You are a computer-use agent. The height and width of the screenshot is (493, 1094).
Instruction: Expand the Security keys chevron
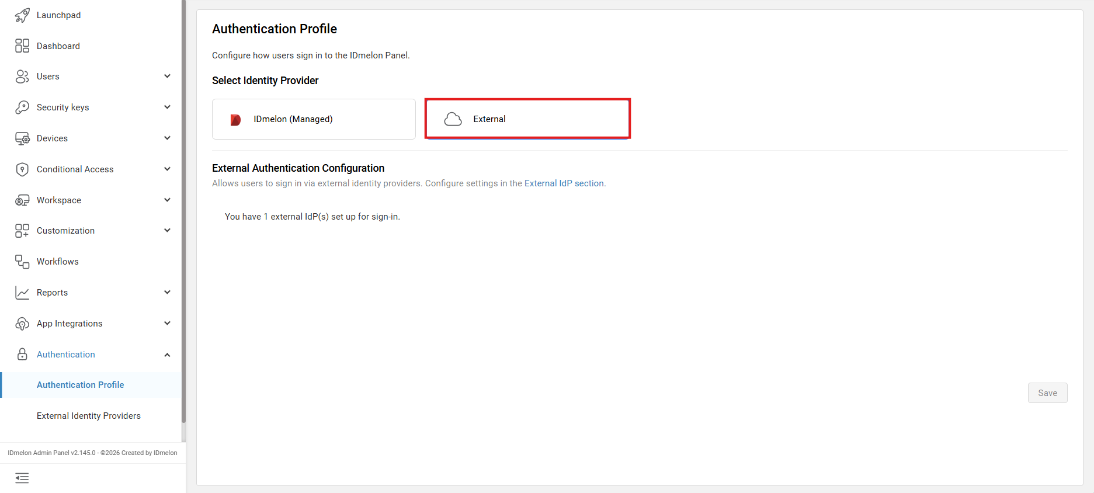(x=167, y=107)
